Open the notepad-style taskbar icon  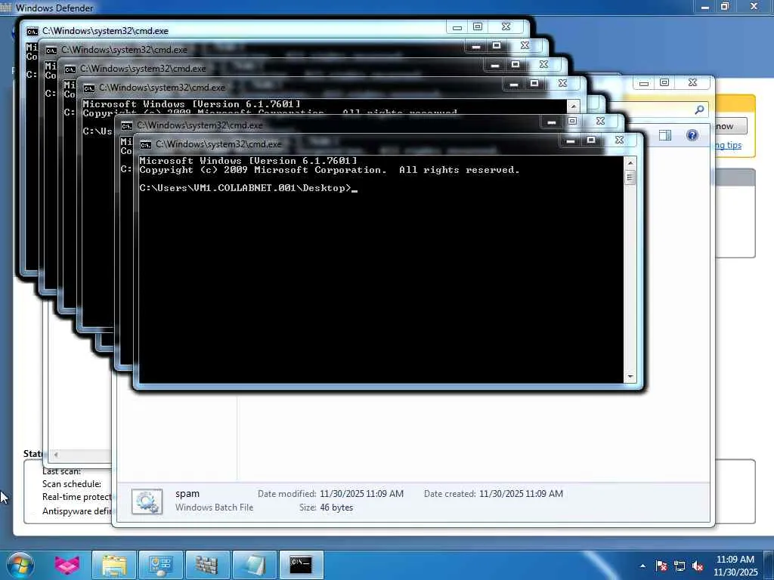point(254,565)
